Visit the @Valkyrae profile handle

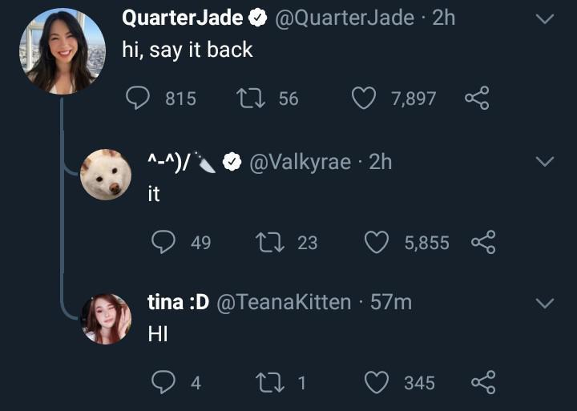tap(300, 162)
